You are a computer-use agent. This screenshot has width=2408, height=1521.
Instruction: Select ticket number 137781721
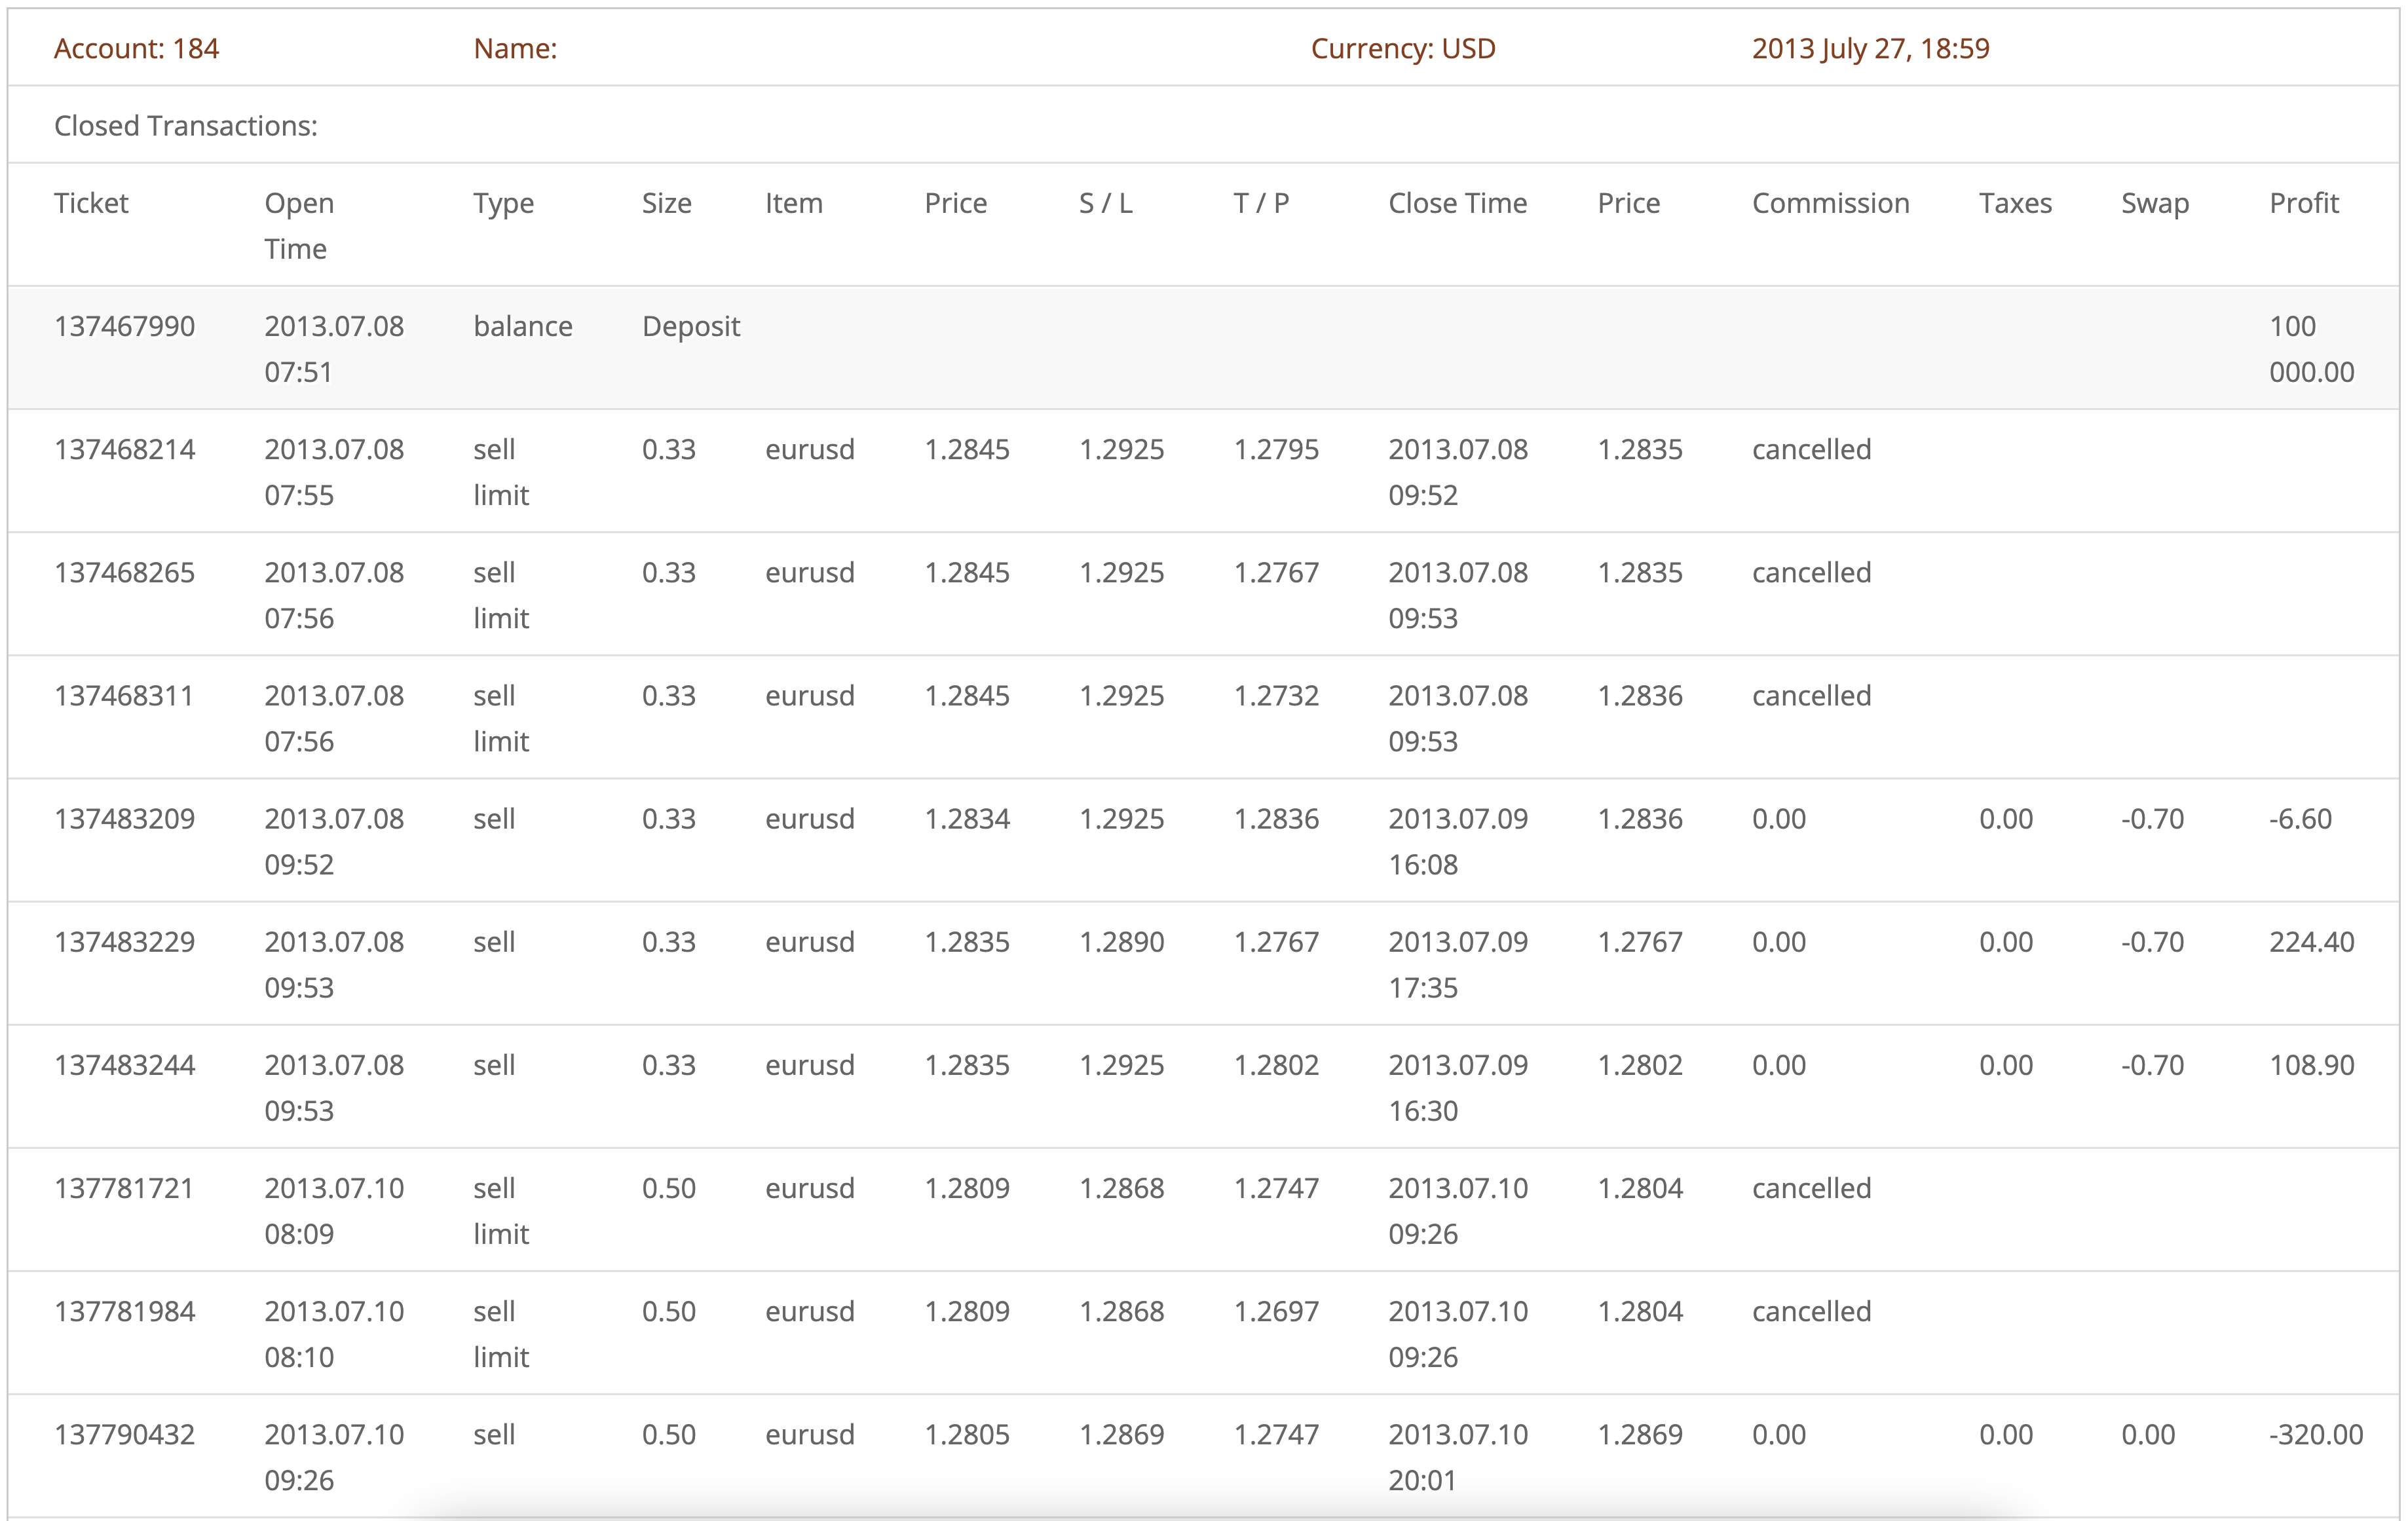coord(124,1187)
